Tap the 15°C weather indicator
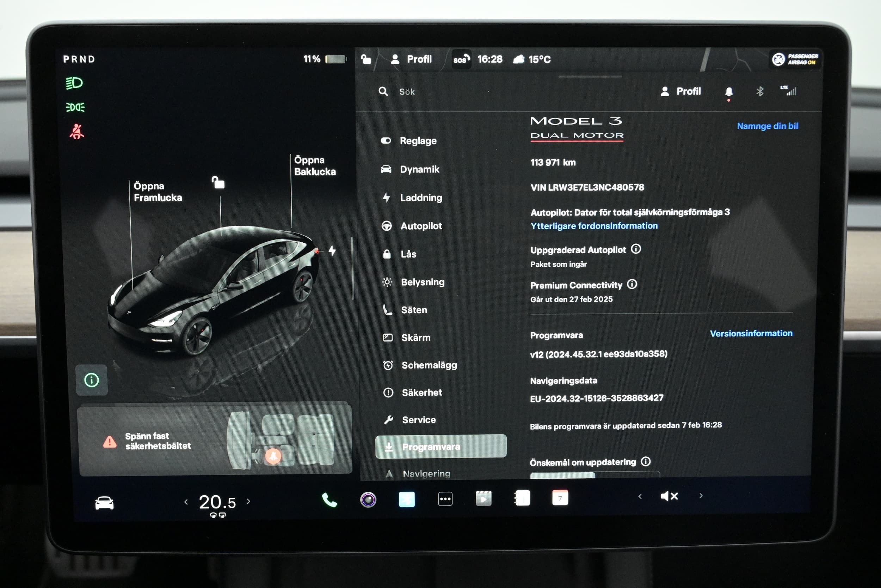 point(532,59)
